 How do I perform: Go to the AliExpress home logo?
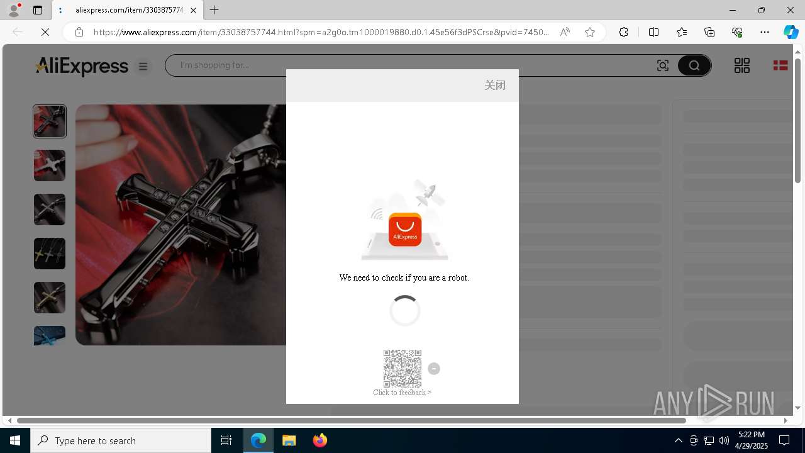82,65
